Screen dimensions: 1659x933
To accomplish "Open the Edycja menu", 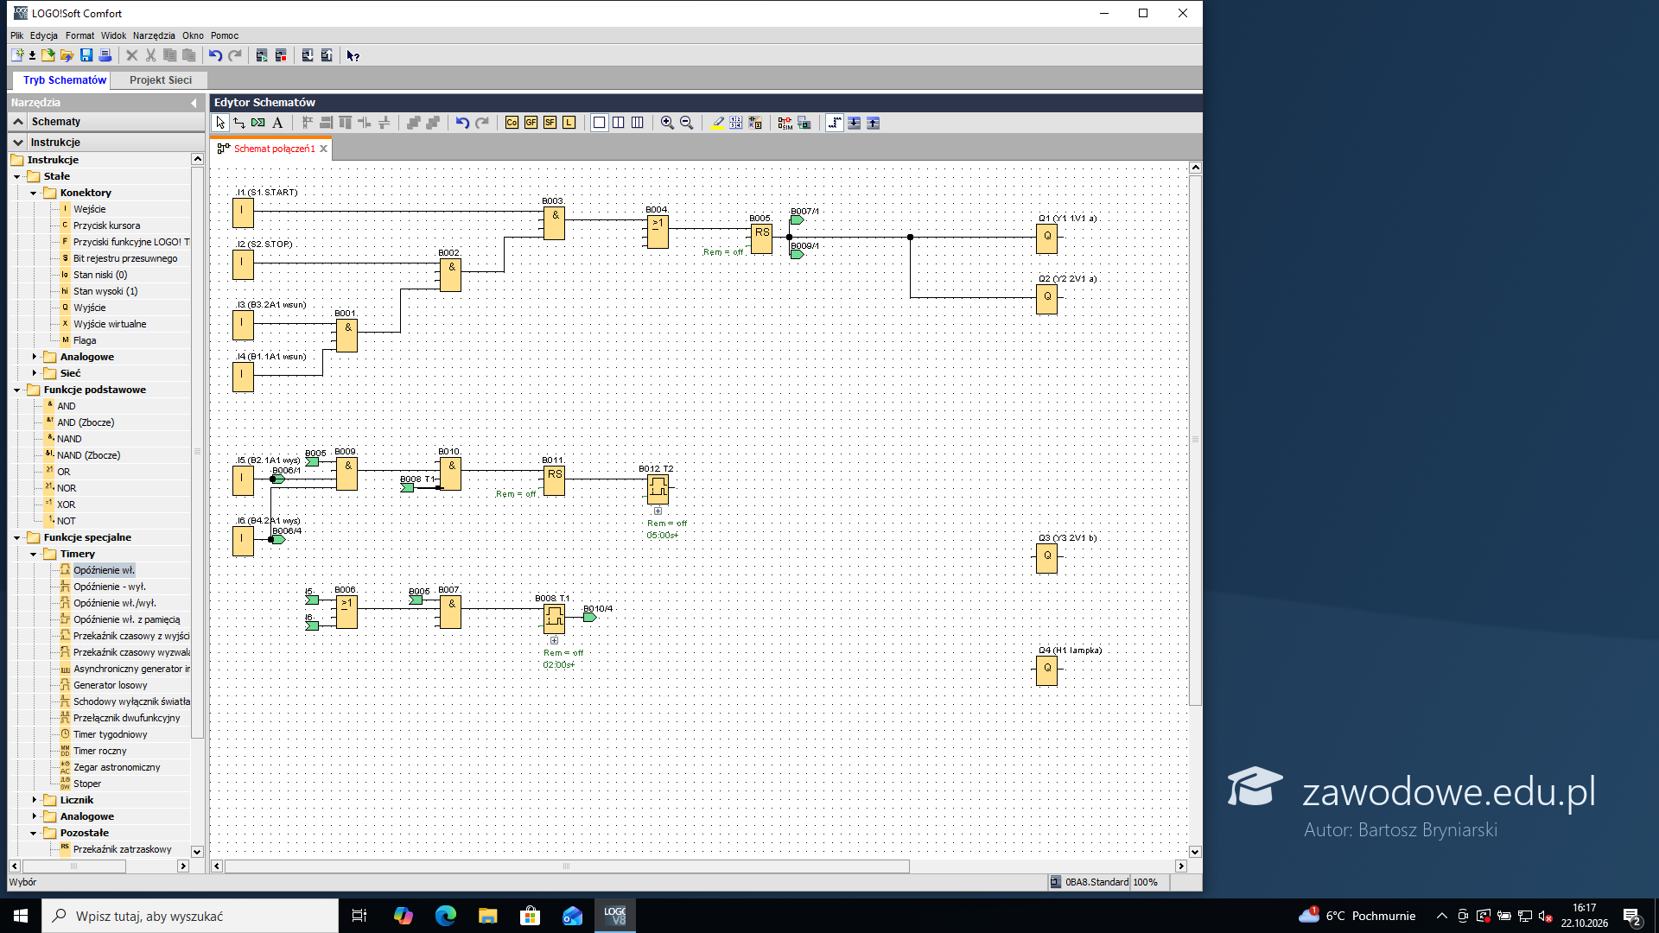I will (44, 35).
